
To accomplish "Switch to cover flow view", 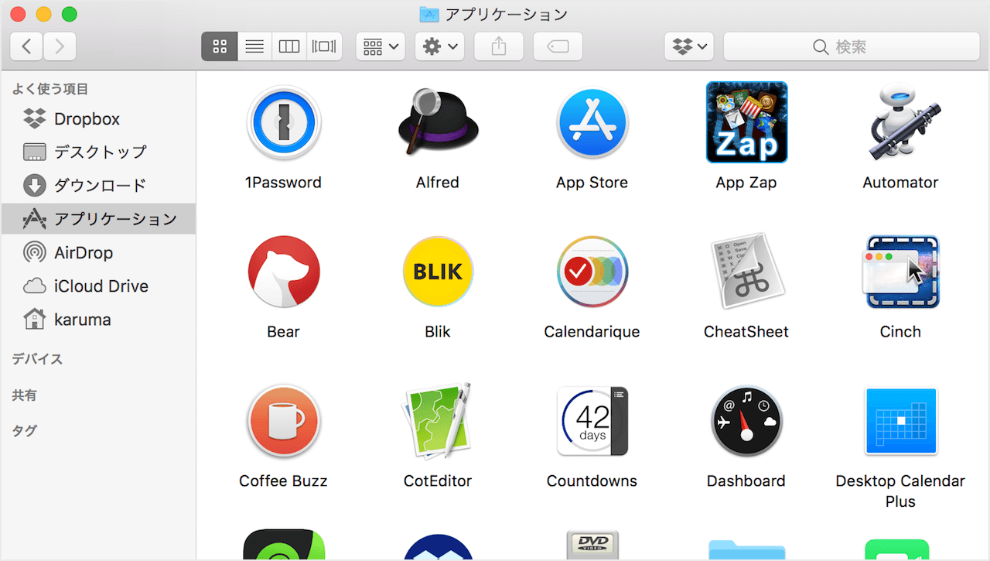I will [x=324, y=46].
